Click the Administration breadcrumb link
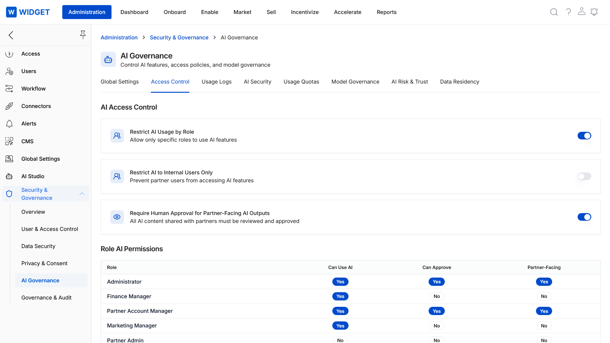This screenshot has height=343, width=610. (119, 37)
